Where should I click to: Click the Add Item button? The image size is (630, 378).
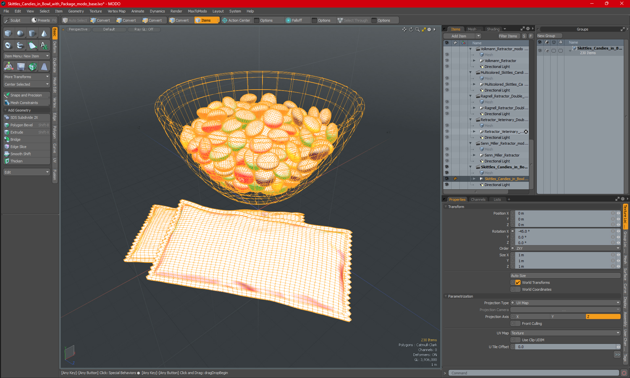459,36
